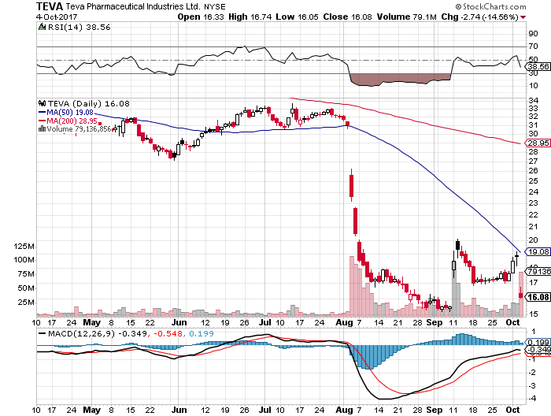The height and width of the screenshot is (416, 551).
Task: Click the 16.08 last price tag
Action: click(536, 298)
